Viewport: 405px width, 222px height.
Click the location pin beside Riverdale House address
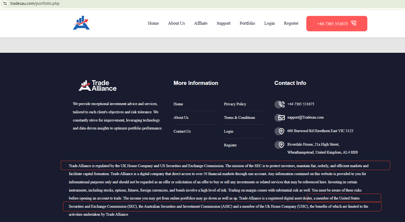(281, 145)
